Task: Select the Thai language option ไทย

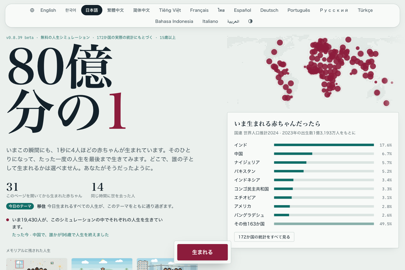Action: [221, 10]
